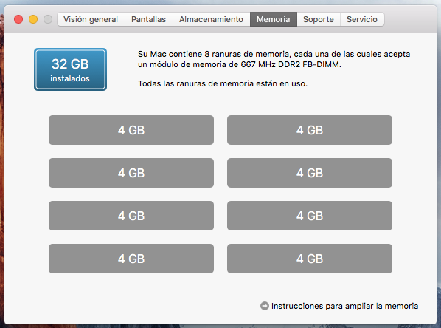The width and height of the screenshot is (441, 328).
Task: Select the Almacenamiento tab
Action: tap(211, 19)
